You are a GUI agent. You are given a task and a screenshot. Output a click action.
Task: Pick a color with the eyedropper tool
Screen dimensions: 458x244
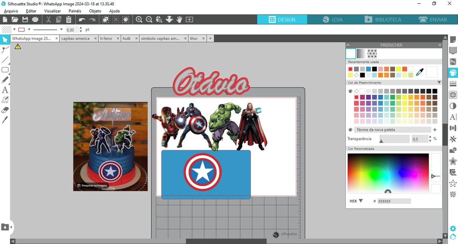coord(419,72)
